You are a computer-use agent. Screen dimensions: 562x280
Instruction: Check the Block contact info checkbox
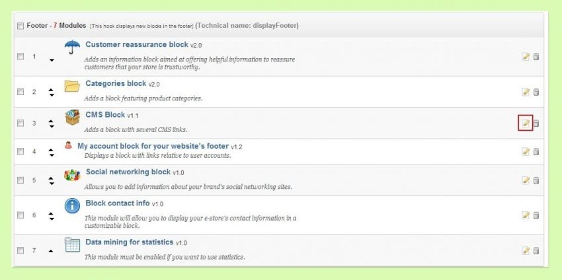point(20,215)
